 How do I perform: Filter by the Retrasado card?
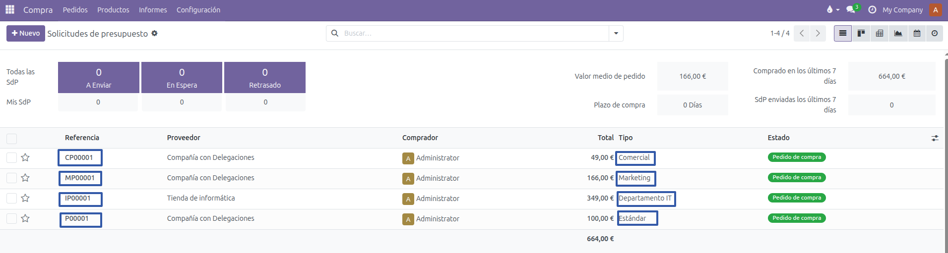(x=264, y=77)
